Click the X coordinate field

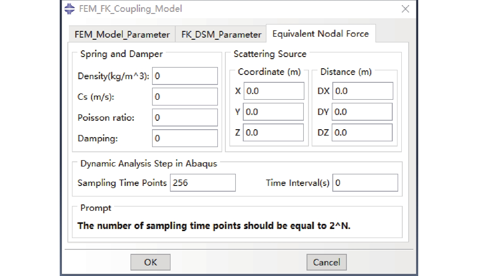click(274, 91)
